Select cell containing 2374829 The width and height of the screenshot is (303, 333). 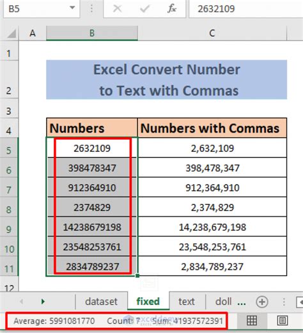coord(92,207)
